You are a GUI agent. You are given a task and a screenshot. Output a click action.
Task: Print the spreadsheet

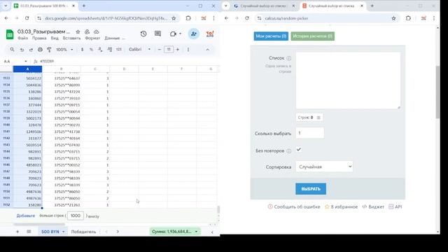pyautogui.click(x=40, y=50)
